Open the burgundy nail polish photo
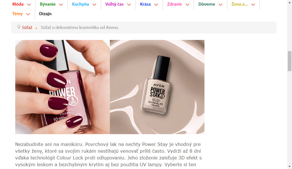This screenshot has width=292, height=169. [63, 87]
